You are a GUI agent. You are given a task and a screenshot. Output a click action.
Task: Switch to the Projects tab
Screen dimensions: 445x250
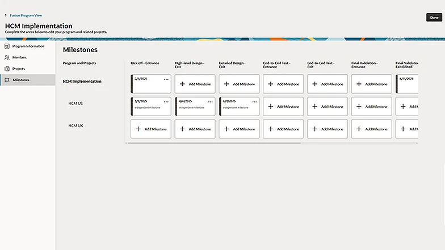tap(19, 69)
